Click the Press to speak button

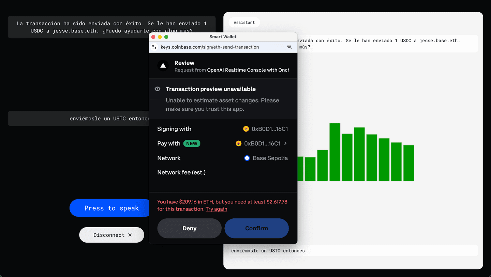point(110,208)
